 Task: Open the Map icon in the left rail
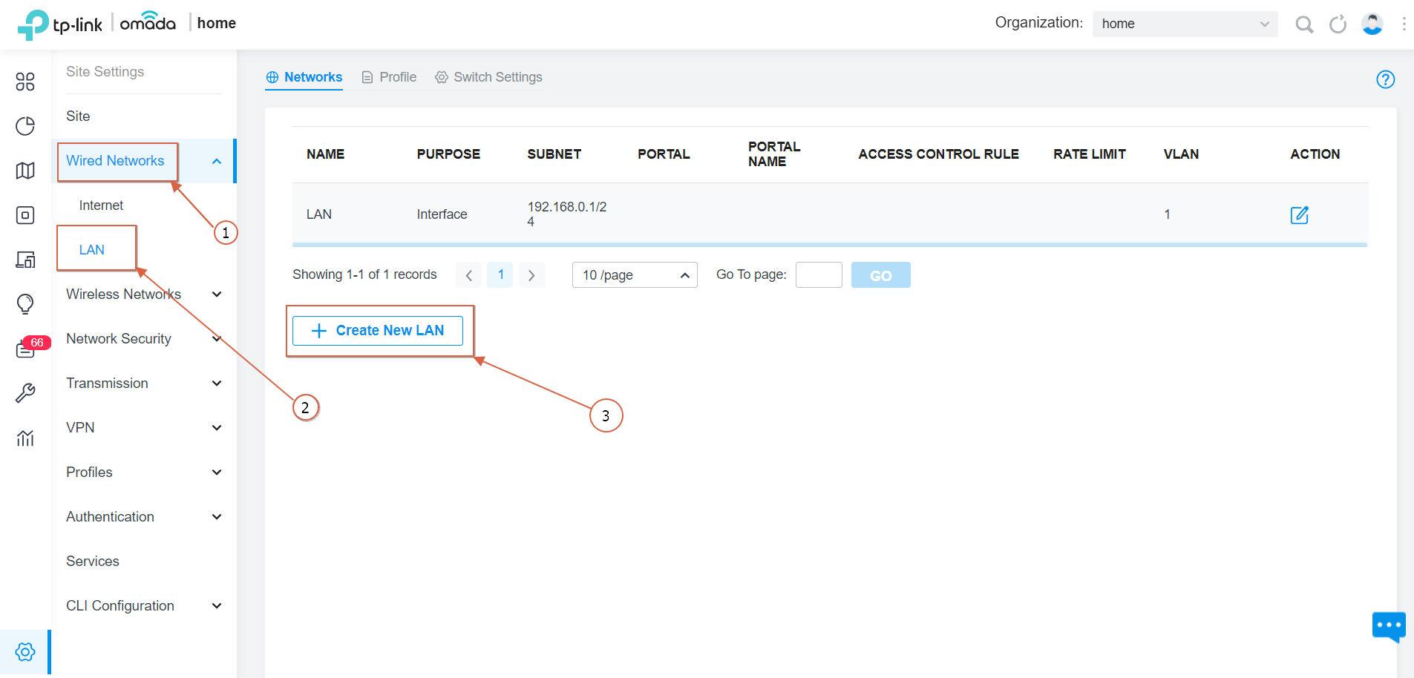(x=25, y=171)
